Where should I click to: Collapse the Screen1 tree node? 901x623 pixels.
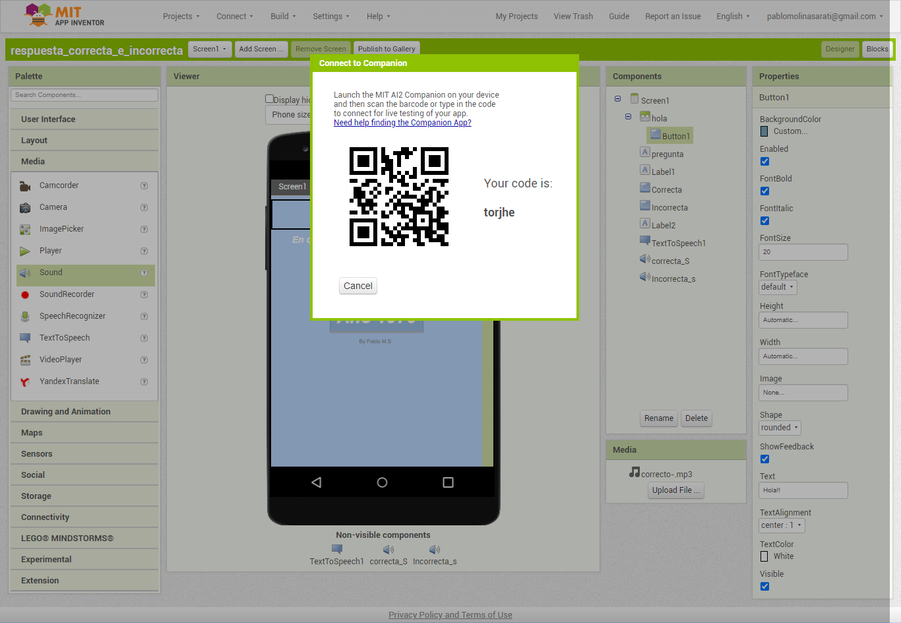(x=617, y=99)
